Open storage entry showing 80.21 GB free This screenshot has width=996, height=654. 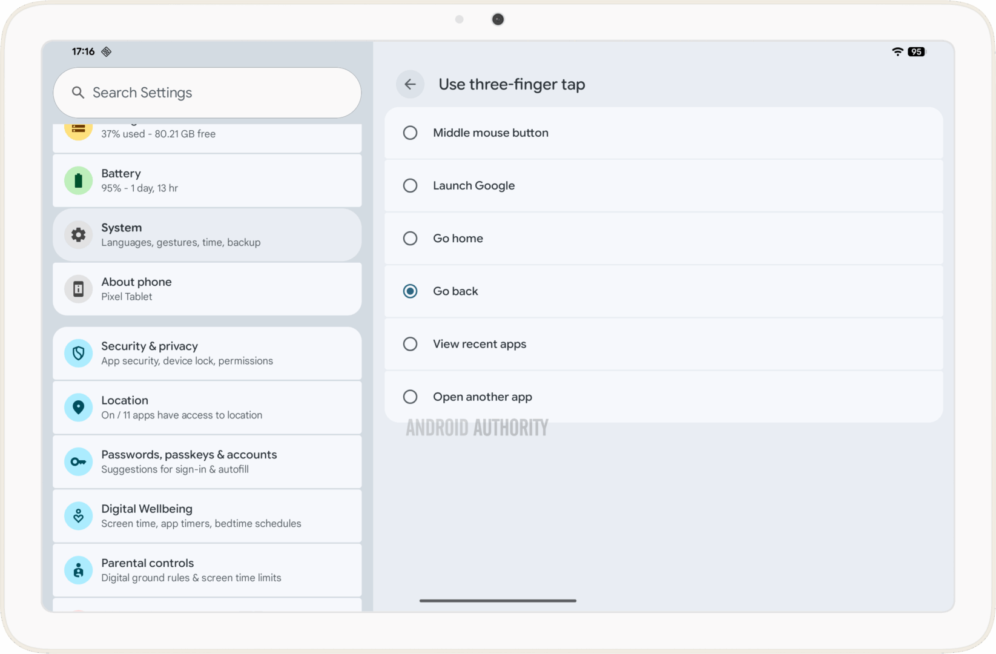pos(206,133)
